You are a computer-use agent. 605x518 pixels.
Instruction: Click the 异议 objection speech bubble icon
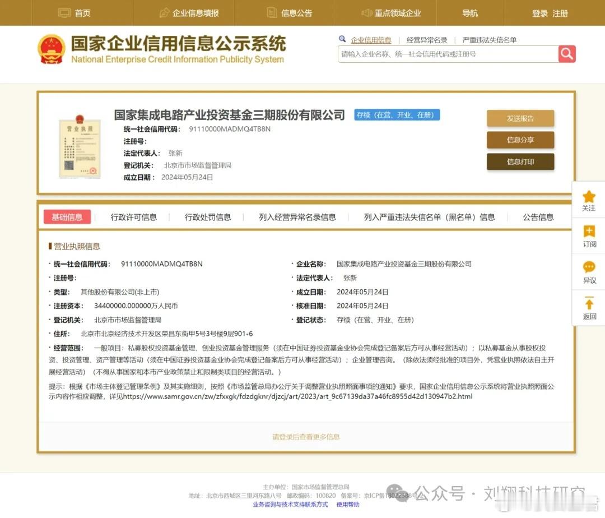click(589, 267)
